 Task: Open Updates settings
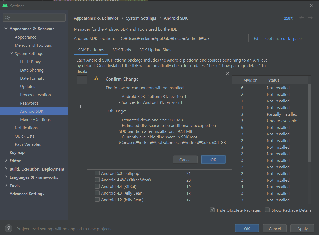(x=27, y=87)
